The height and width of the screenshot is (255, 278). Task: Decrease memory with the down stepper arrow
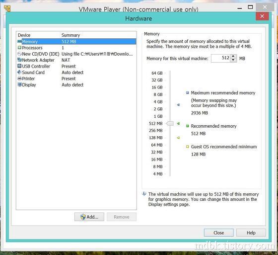click(x=233, y=60)
